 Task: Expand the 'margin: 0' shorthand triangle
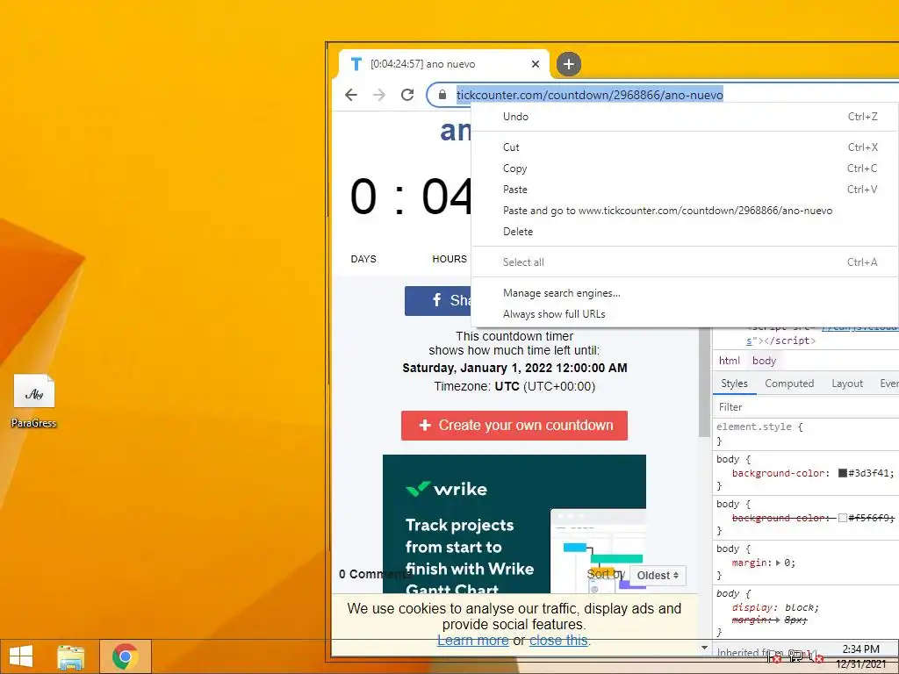click(778, 563)
